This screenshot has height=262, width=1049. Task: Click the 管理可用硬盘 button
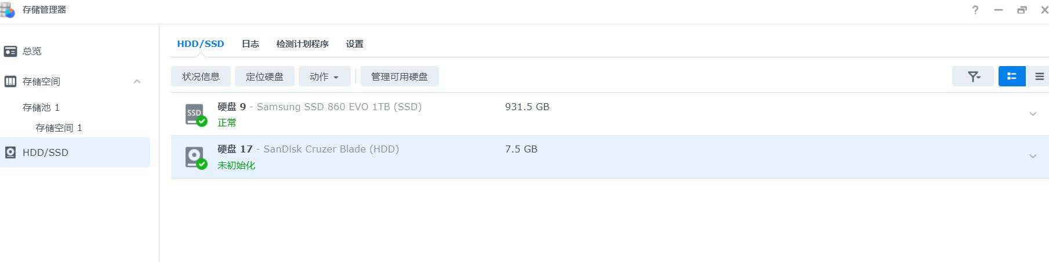tap(400, 77)
